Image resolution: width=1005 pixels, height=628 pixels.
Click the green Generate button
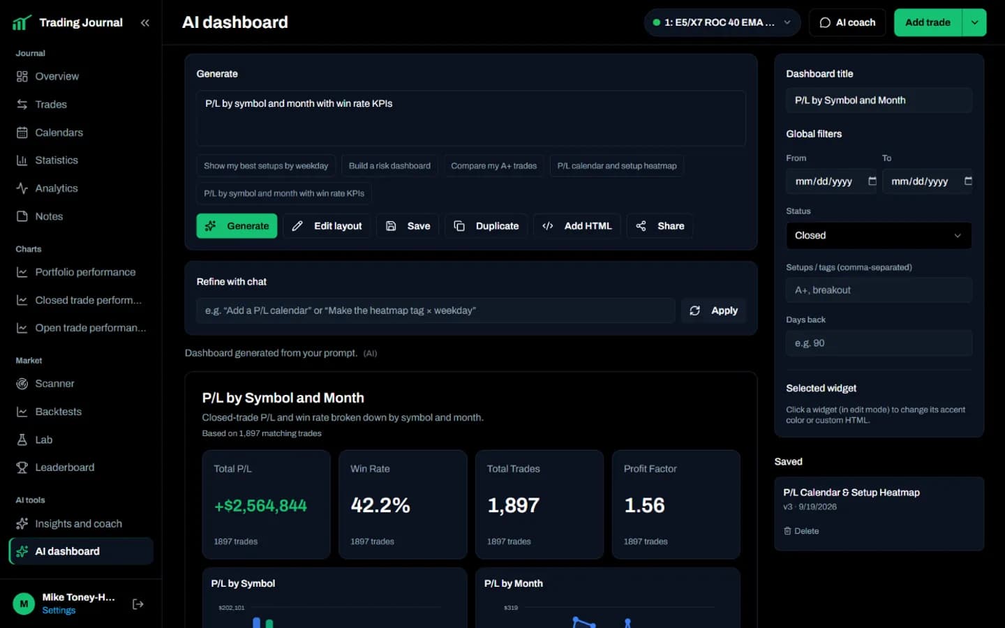coord(237,226)
